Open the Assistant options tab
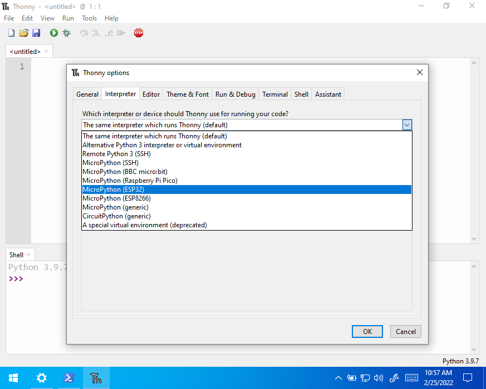Screen dimensions: 486x389 coord(328,94)
